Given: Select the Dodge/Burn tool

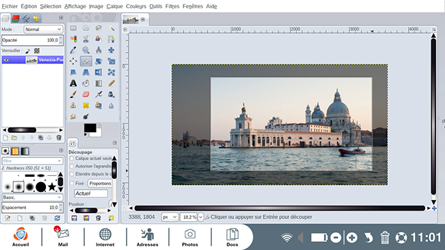Looking at the screenshot, I should (x=86, y=116).
